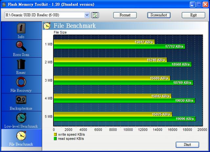Click the 18769 KB/s value label
Image resolution: width=210 pixels, height=152 pixels.
(x=182, y=83)
